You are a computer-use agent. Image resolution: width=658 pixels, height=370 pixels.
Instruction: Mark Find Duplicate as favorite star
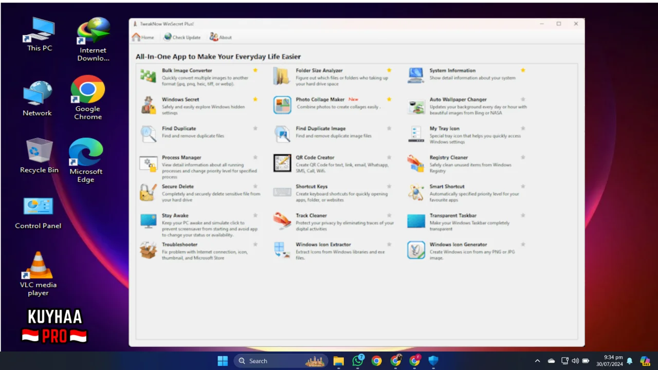tap(255, 128)
